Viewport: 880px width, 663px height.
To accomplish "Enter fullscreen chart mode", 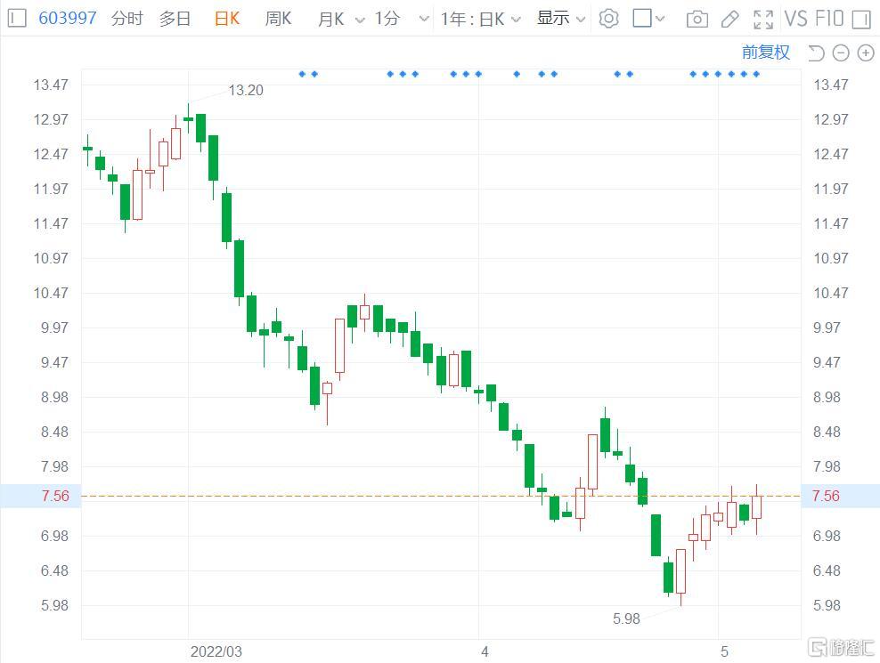I will pyautogui.click(x=762, y=19).
